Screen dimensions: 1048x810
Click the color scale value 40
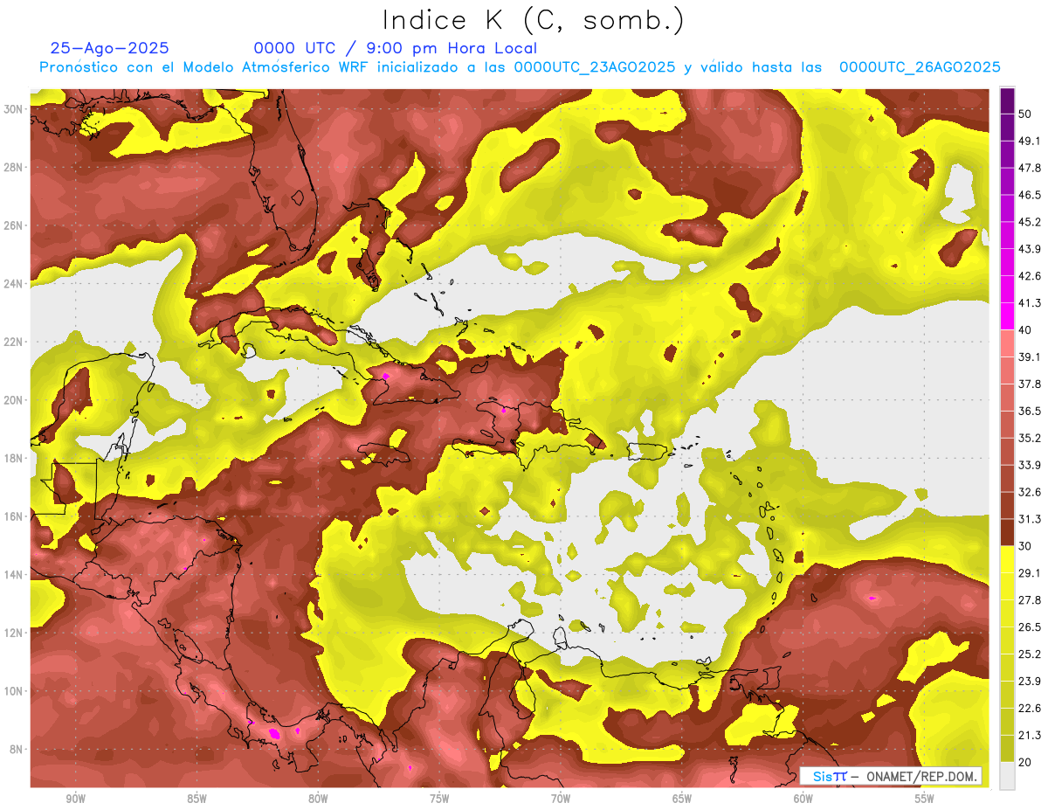[1025, 330]
